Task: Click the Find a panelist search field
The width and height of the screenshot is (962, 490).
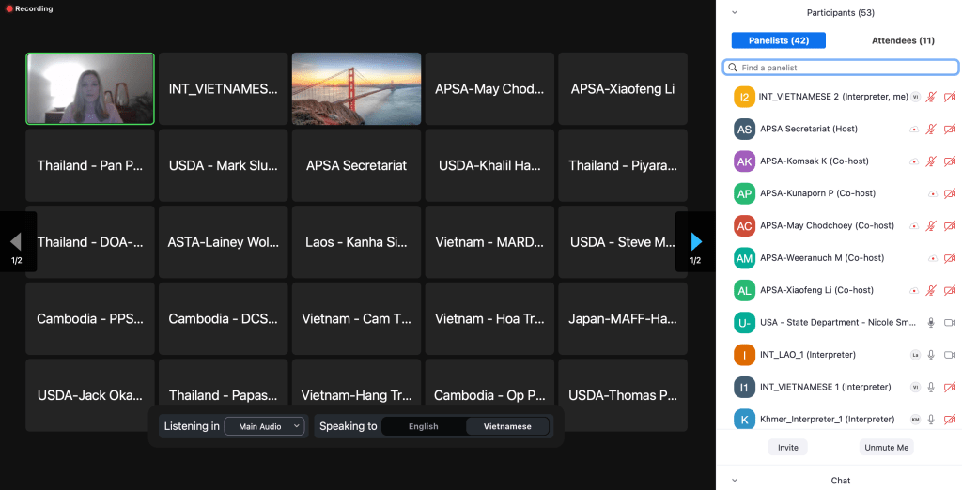Action: pyautogui.click(x=841, y=68)
